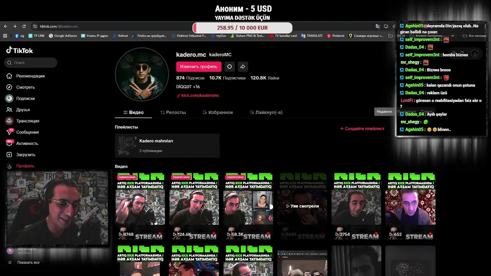
Task: Open the Google AdSense bookmark
Action: coord(63,36)
